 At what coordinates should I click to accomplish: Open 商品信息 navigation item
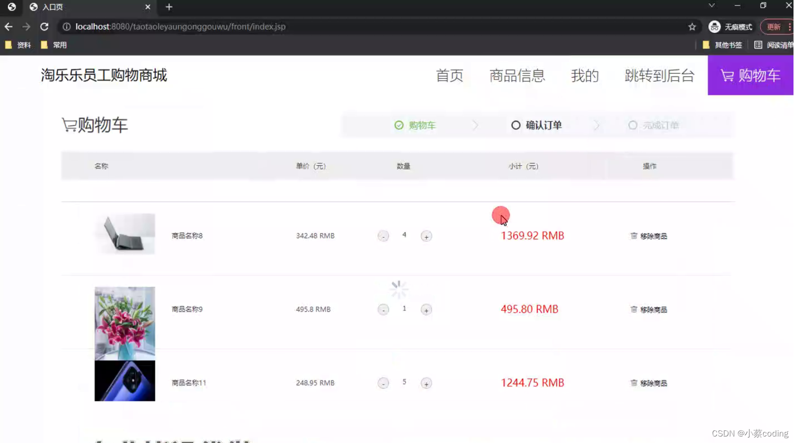(517, 76)
